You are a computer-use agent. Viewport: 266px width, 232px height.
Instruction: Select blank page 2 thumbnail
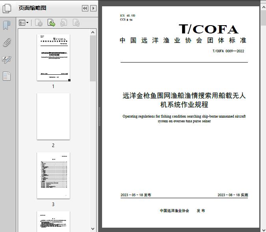[53, 116]
